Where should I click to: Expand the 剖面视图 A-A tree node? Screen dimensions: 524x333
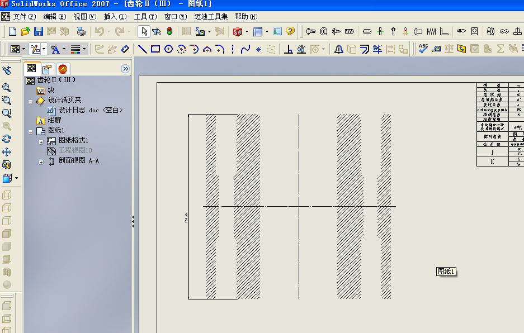(41, 163)
